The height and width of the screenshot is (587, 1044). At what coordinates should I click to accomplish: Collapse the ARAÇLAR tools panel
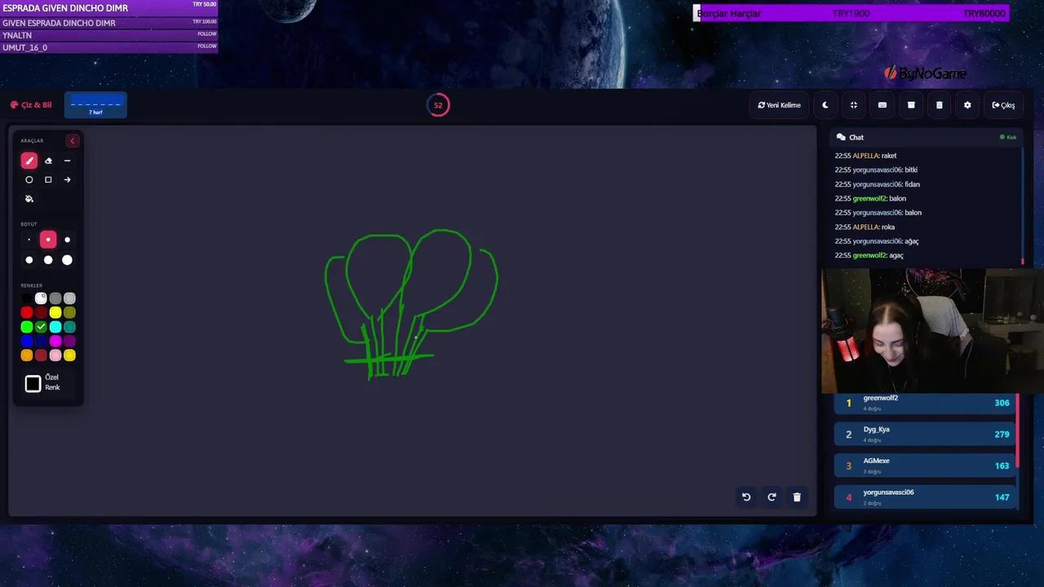[72, 140]
